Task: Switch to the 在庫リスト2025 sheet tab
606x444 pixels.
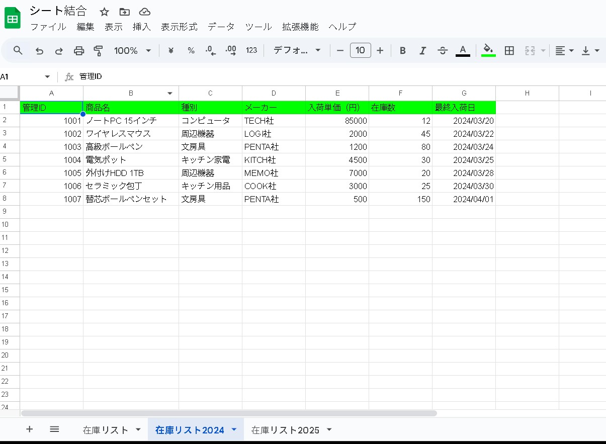Action: point(286,430)
